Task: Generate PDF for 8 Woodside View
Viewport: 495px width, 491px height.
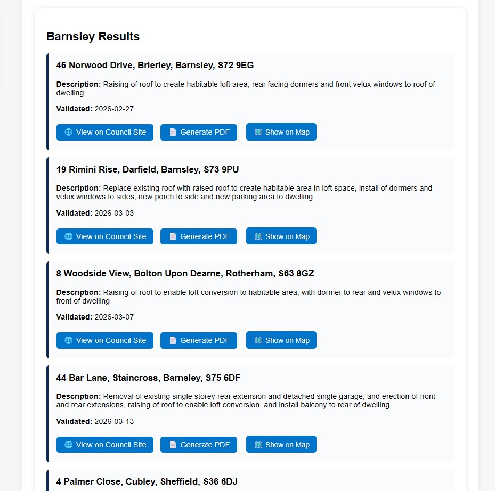Action: 198,340
